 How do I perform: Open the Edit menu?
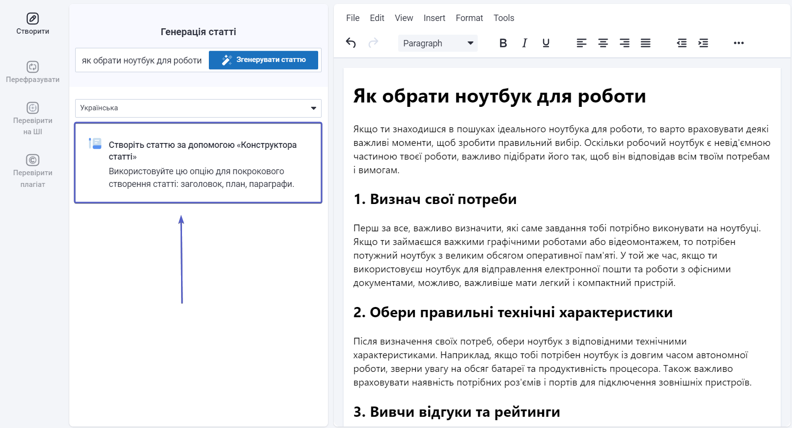(x=377, y=18)
